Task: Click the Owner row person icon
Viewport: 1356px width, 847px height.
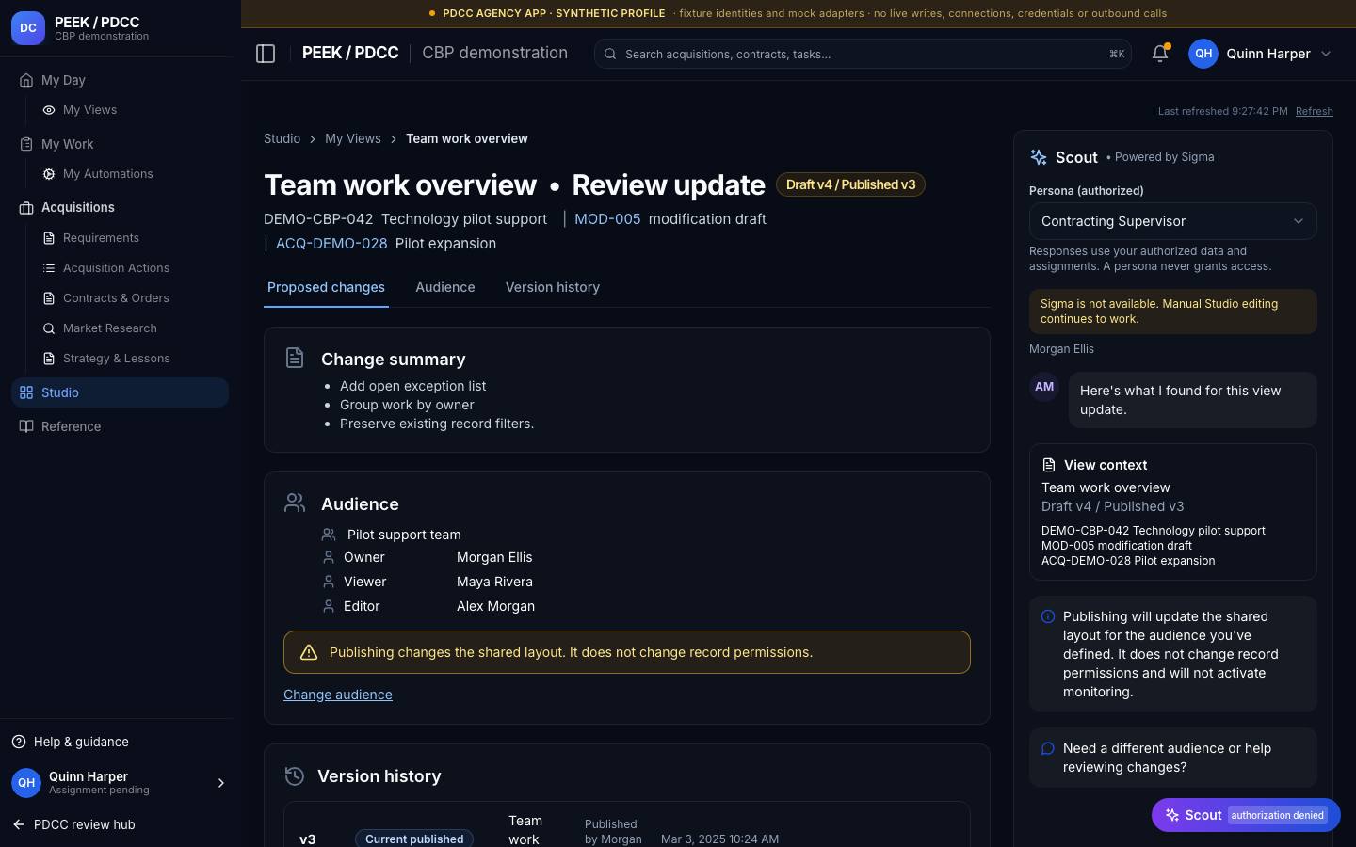Action: pos(329,557)
